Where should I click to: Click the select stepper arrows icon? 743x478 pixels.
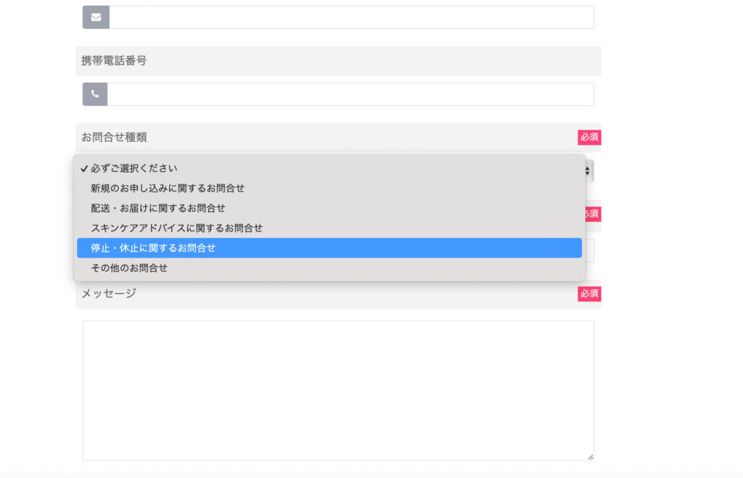tap(588, 171)
